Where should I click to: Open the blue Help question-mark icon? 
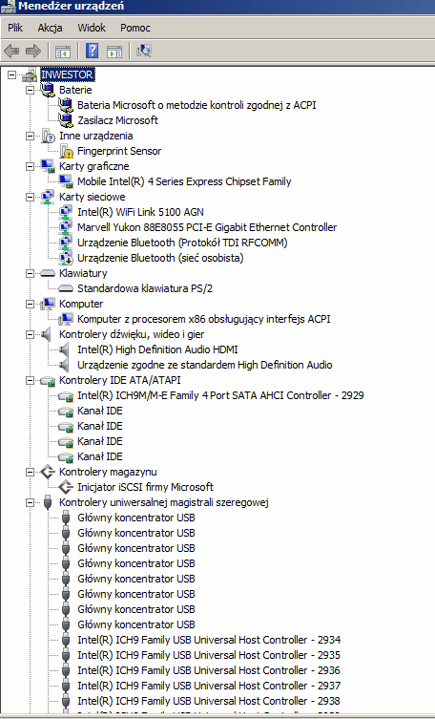point(92,51)
